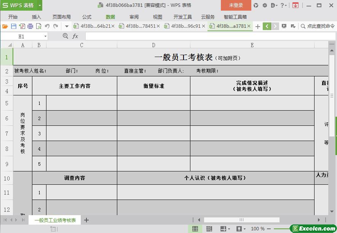This screenshot has height=233, width=337.
Task: Open a new document tab with plus button
Action: (258, 26)
